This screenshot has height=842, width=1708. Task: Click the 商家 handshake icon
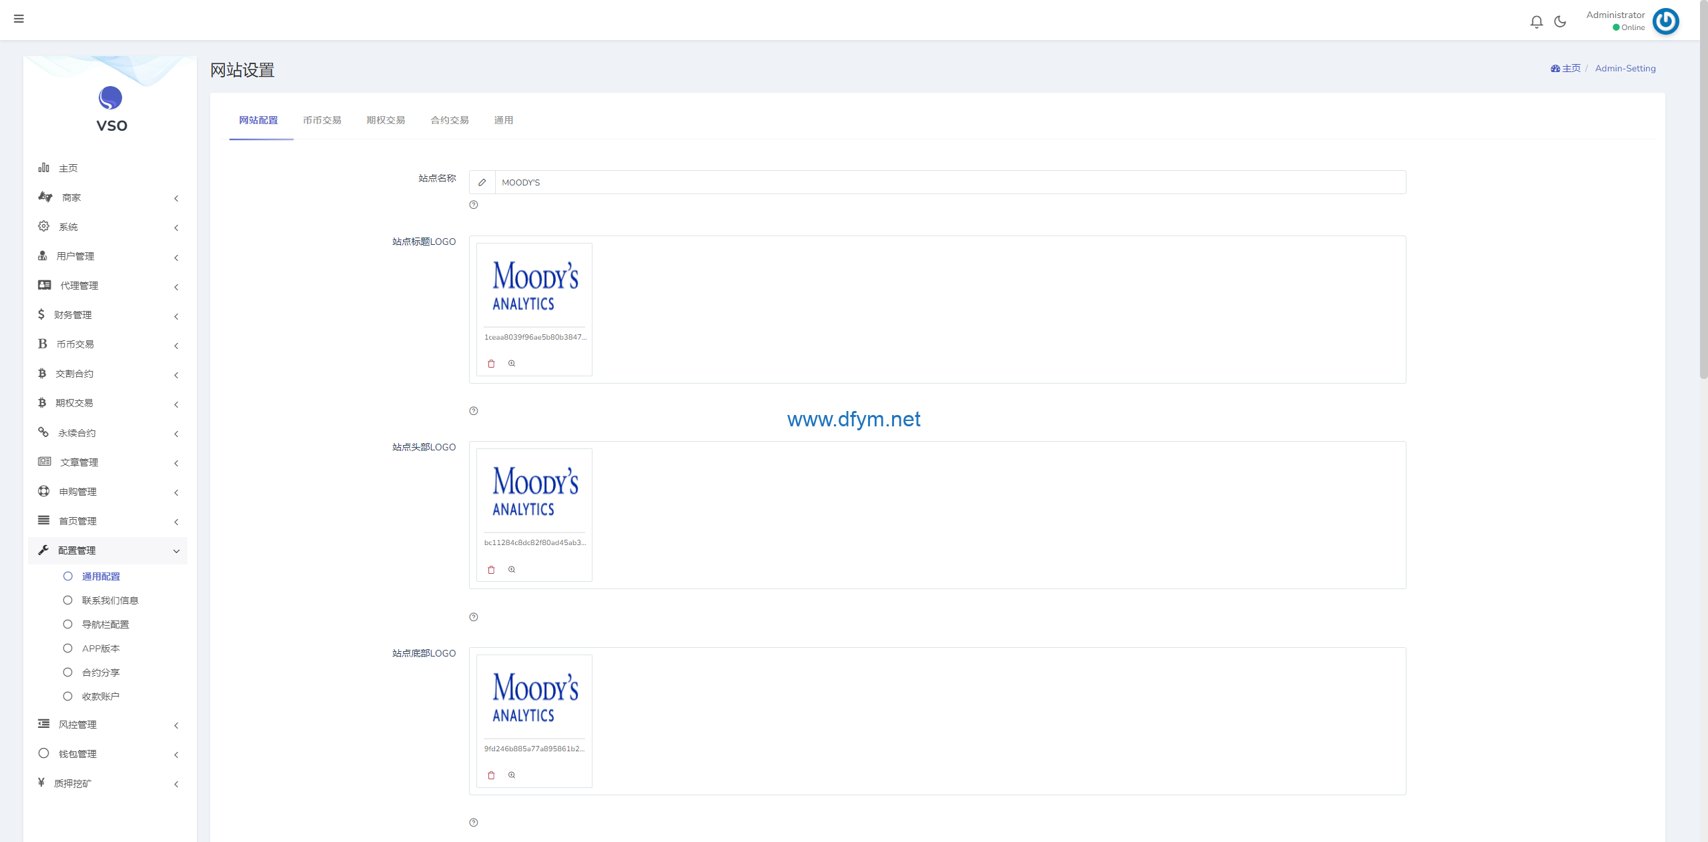[45, 197]
